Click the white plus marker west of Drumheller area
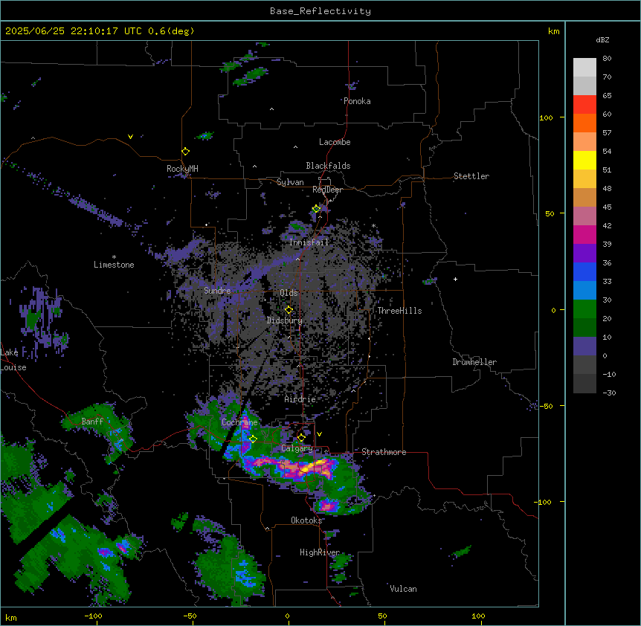Image resolution: width=641 pixels, height=626 pixels. (x=455, y=279)
